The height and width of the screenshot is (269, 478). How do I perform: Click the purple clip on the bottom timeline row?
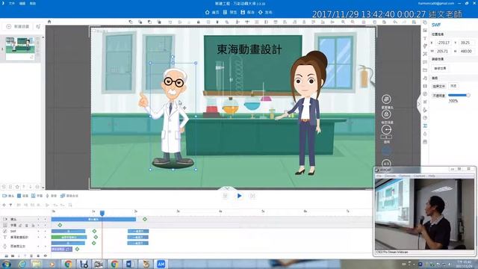(62, 249)
